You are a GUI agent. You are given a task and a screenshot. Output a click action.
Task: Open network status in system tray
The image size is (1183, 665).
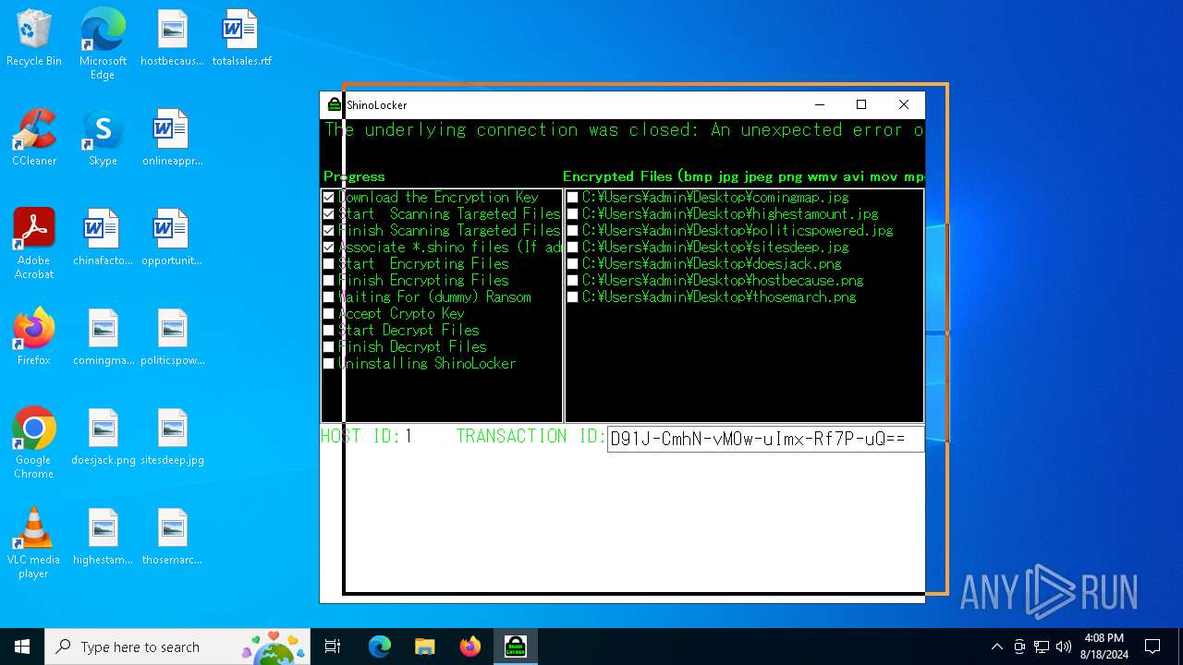click(x=1042, y=647)
